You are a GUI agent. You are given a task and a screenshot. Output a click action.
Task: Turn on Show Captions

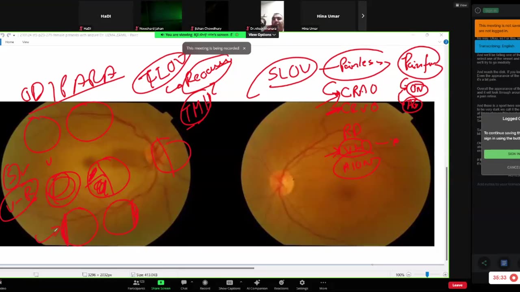point(230,285)
